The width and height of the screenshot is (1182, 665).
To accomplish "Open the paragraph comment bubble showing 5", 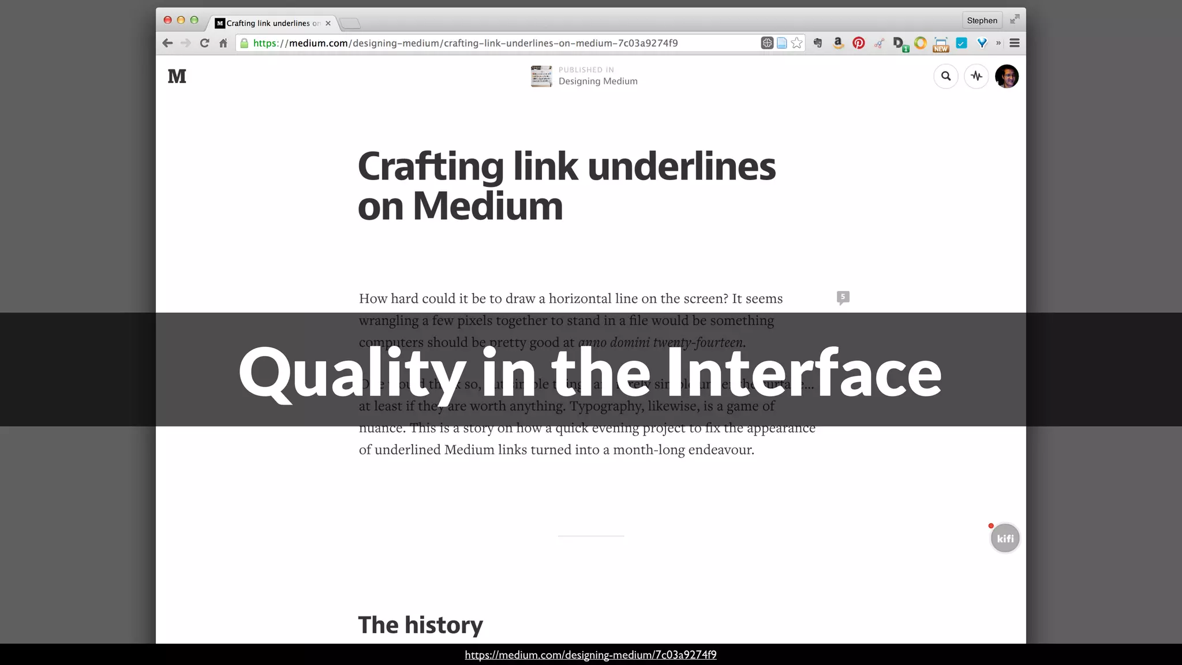I will pyautogui.click(x=843, y=297).
